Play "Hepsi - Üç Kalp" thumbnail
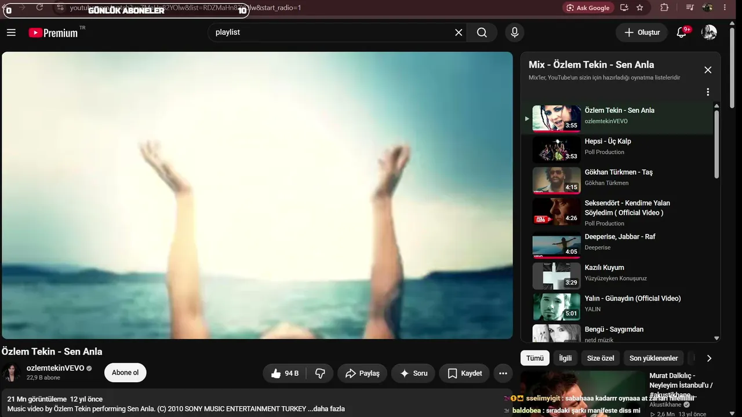 [x=556, y=149]
